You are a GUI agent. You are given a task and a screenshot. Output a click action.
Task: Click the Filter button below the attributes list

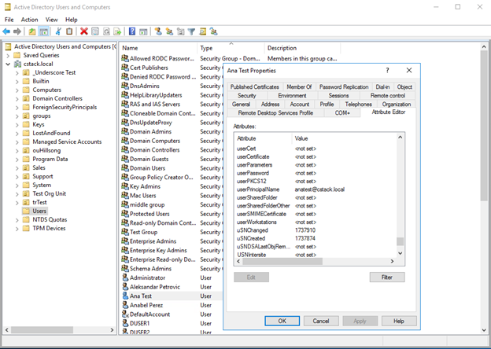[x=387, y=277]
